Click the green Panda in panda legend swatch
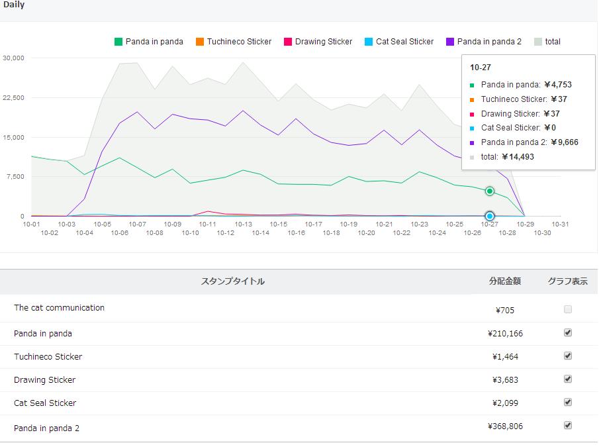The width and height of the screenshot is (603, 447). (x=118, y=42)
